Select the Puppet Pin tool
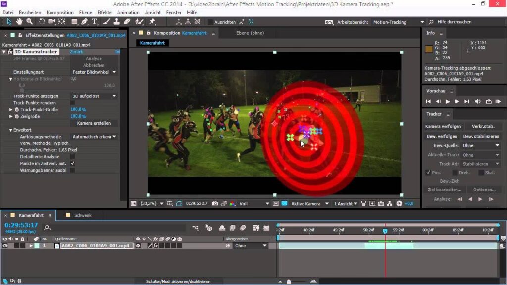 152,22
